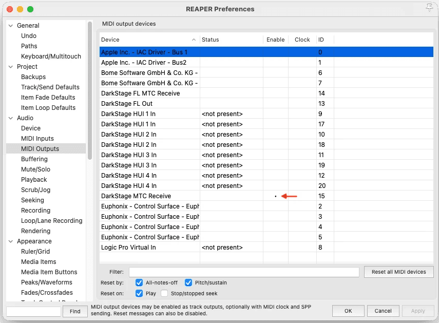
Task: Select DarkStage FL Out row
Action: [266, 104]
